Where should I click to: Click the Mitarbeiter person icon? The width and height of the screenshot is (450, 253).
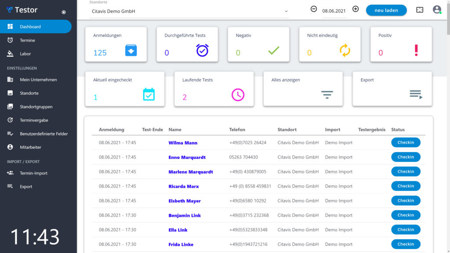click(10, 147)
